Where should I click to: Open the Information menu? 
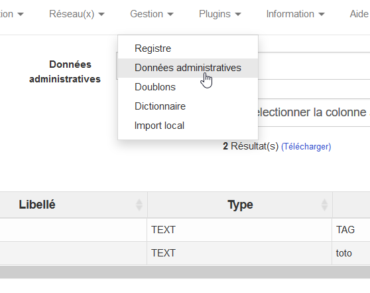(295, 14)
